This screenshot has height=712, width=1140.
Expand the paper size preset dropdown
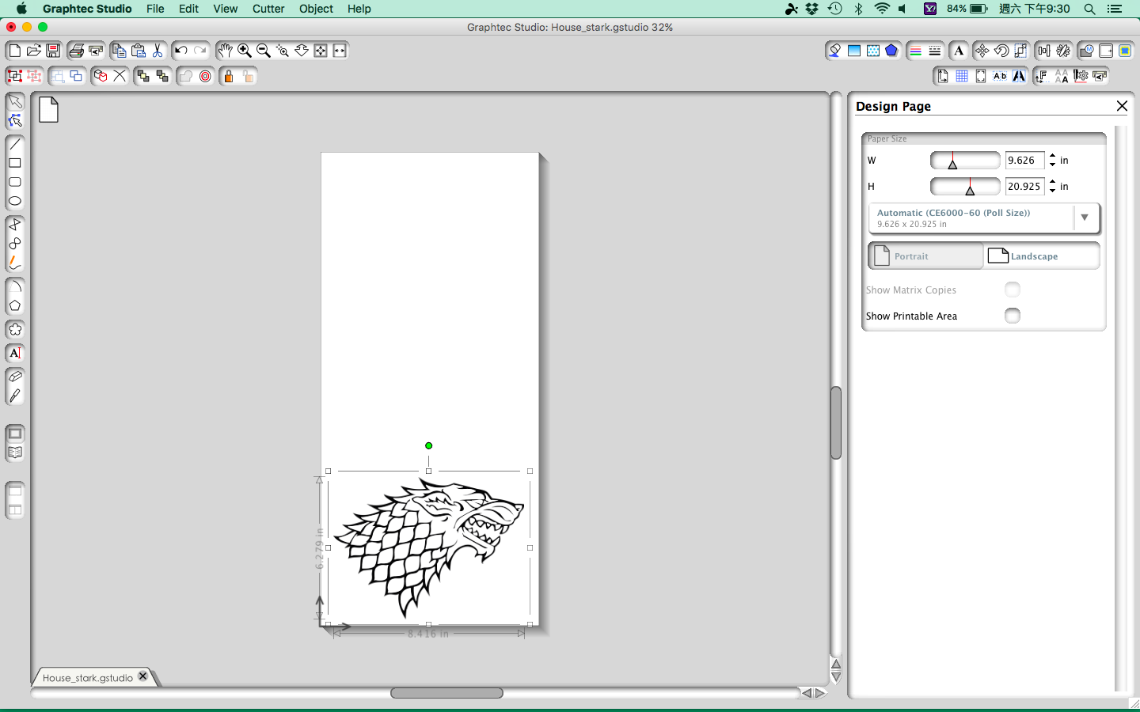(1085, 218)
